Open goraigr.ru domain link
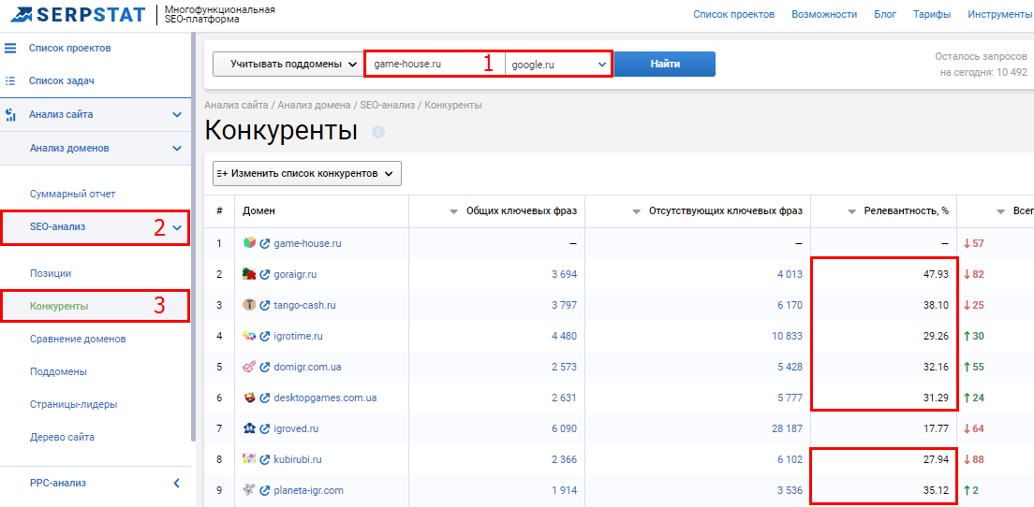 pos(295,275)
